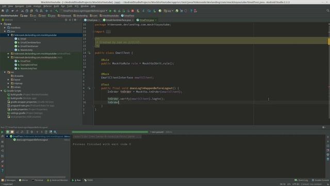
Task: Click the pin tab icon in Run sidebar
Action: point(2,161)
